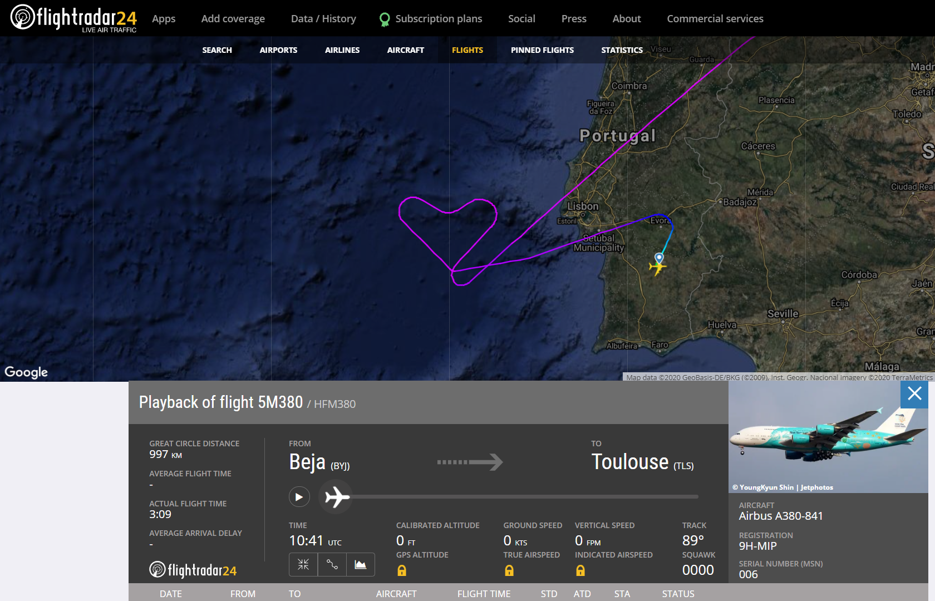Open Subscription plans page
Screen dimensions: 935x601
[x=439, y=19]
